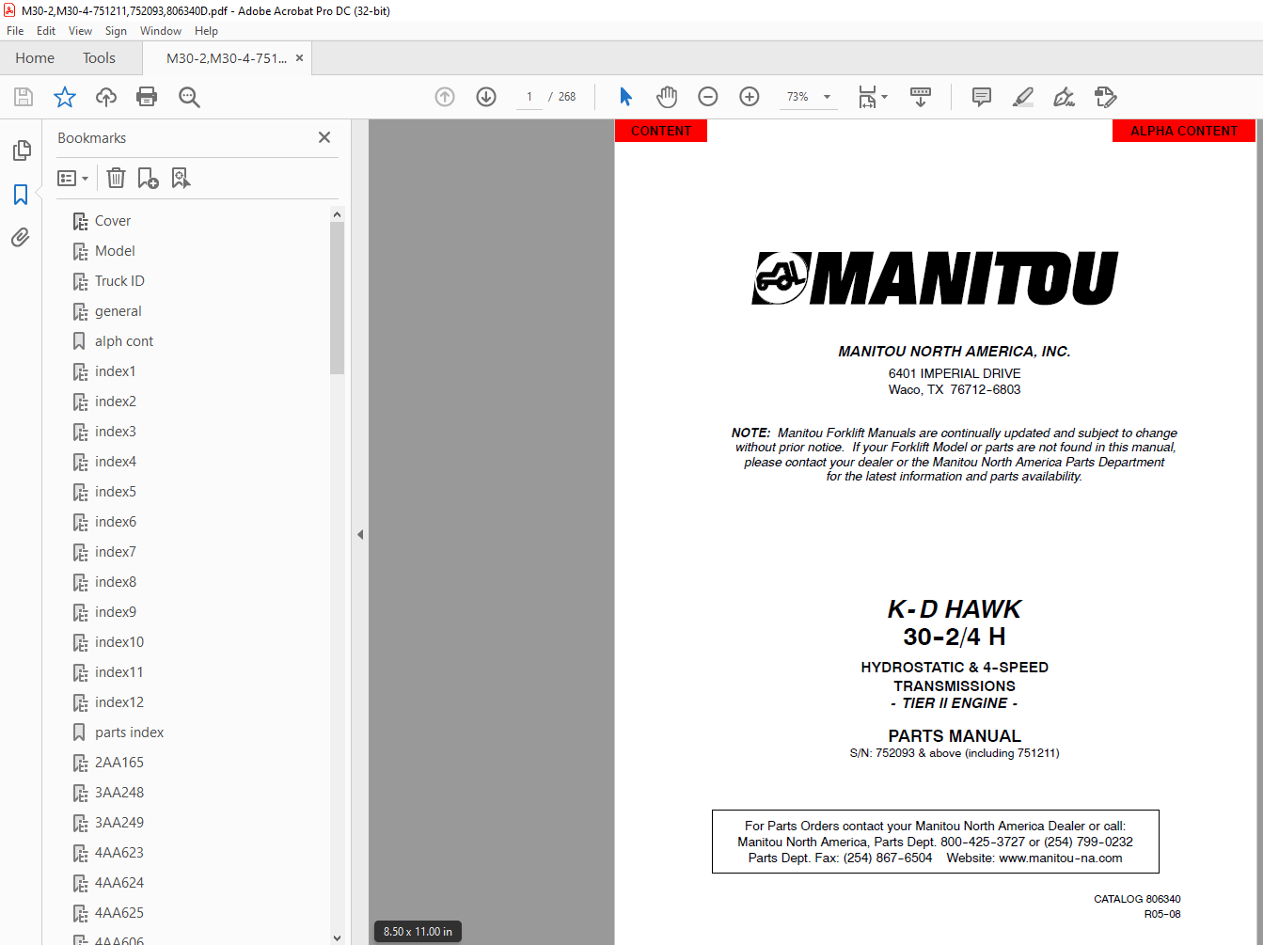This screenshot has height=945, width=1263.
Task: Close the M30-2 document tab
Action: click(299, 58)
